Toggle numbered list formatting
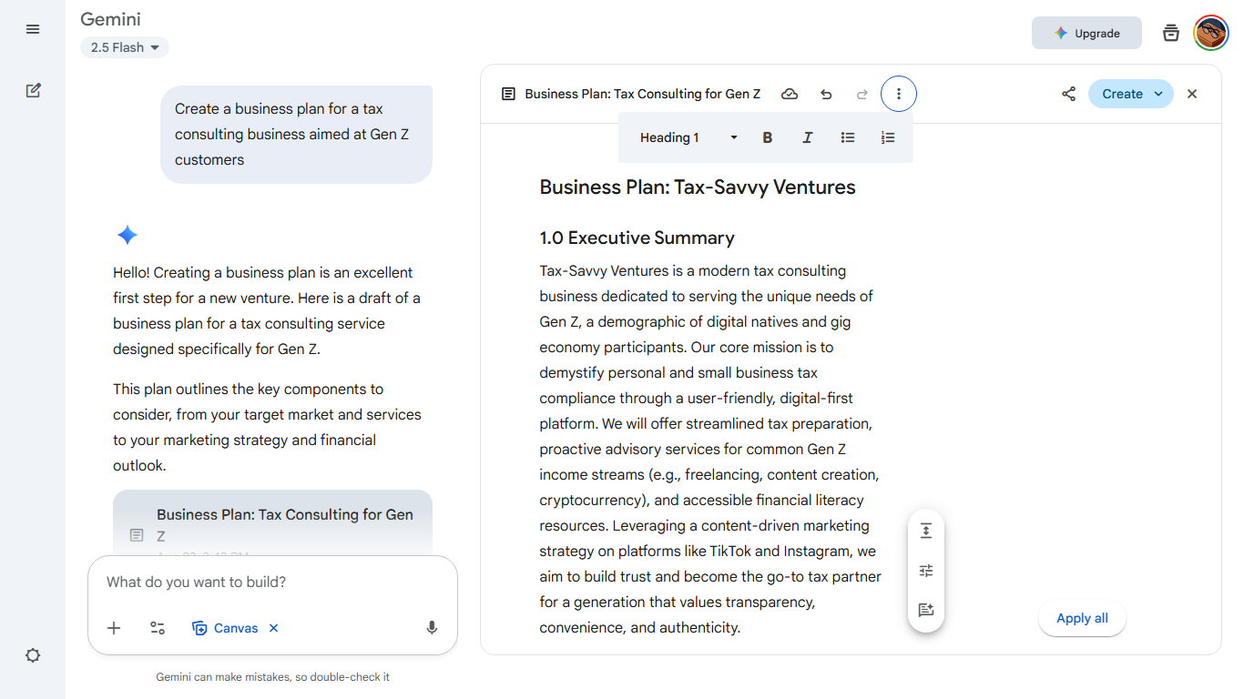 point(888,137)
